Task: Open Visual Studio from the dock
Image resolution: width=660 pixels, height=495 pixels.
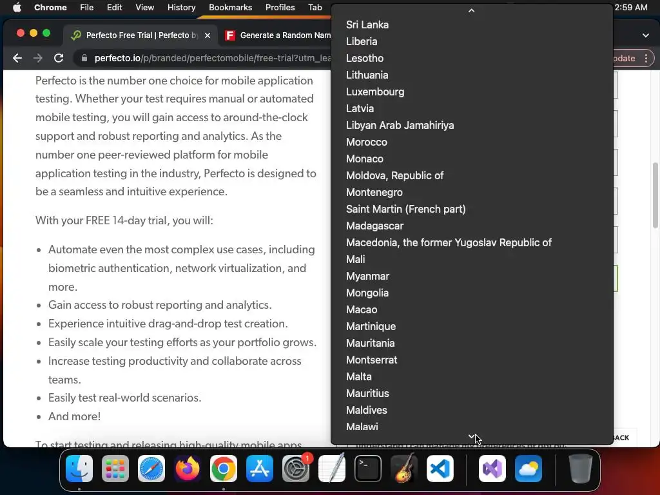Action: pos(492,469)
